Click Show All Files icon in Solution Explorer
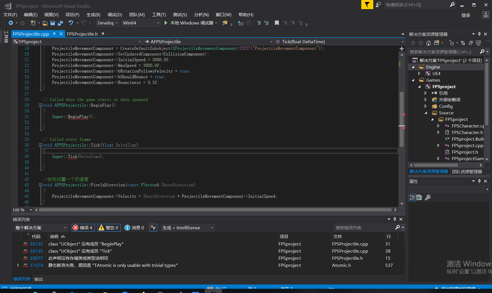Screen dimensions: 492x293 (x=478, y=43)
